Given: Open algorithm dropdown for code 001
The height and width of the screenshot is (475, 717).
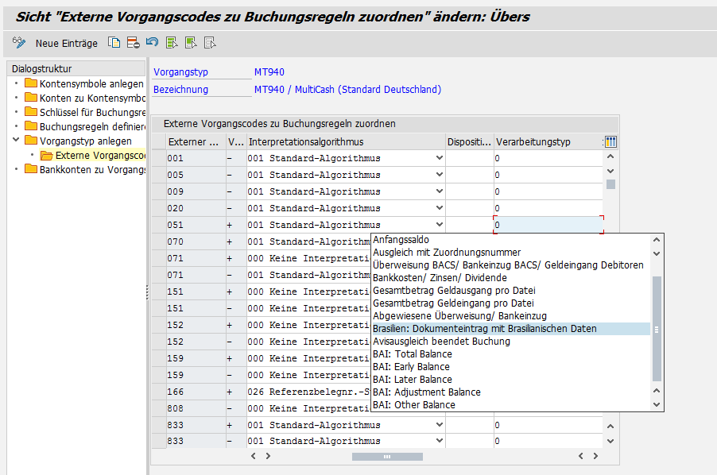Looking at the screenshot, I should (x=439, y=158).
